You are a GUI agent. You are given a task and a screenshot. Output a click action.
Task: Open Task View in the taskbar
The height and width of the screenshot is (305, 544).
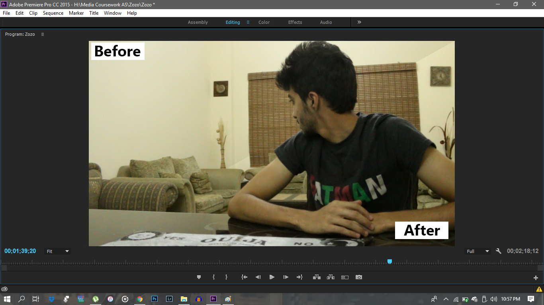[36, 299]
